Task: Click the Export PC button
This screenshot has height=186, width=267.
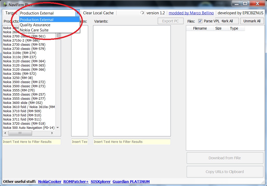Action: (171, 21)
